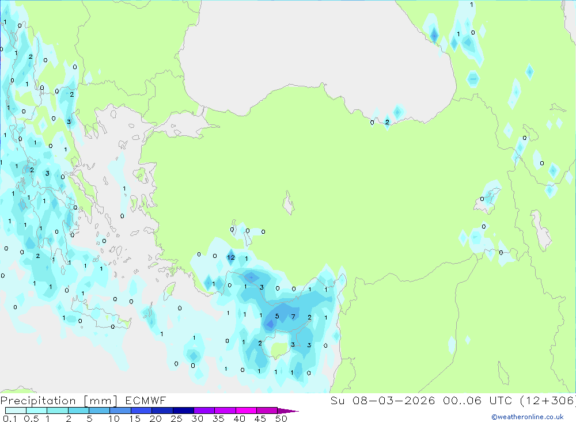The width and height of the screenshot is (576, 422).
Task: Click the '25' legend scale label
Action: pos(177,419)
